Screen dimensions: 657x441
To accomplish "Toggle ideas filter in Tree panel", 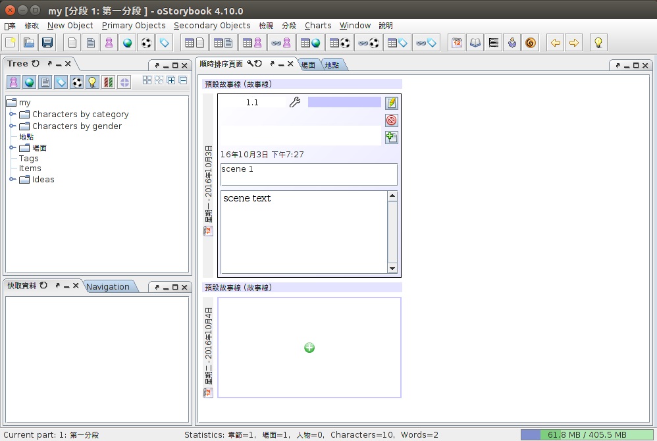I will pyautogui.click(x=93, y=82).
